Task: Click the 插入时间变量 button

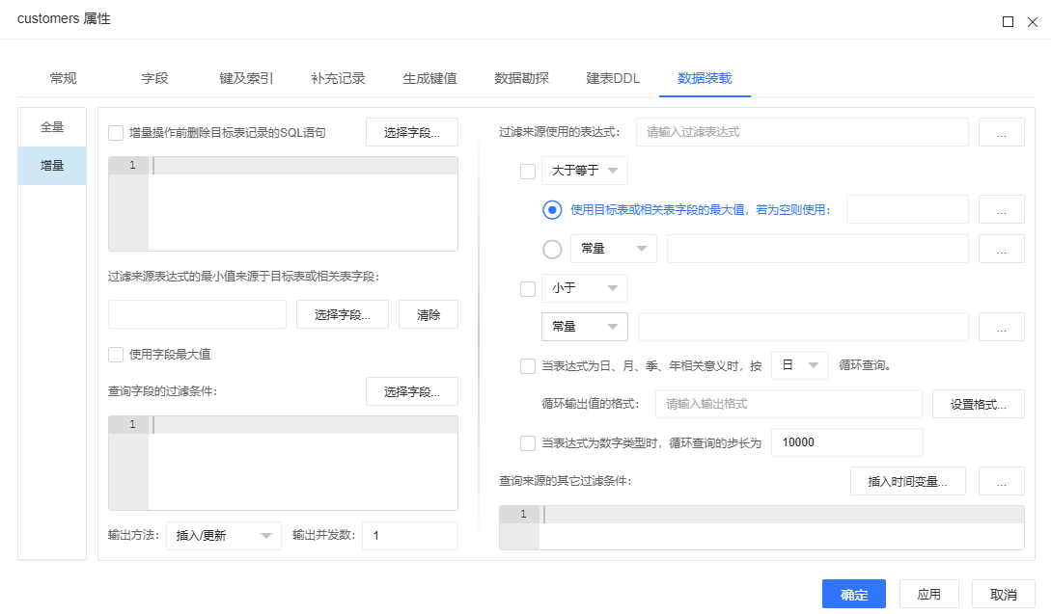Action: click(907, 481)
